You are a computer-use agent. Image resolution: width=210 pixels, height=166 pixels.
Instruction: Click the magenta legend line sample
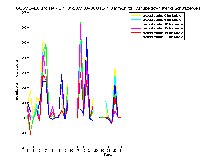tap(136, 28)
